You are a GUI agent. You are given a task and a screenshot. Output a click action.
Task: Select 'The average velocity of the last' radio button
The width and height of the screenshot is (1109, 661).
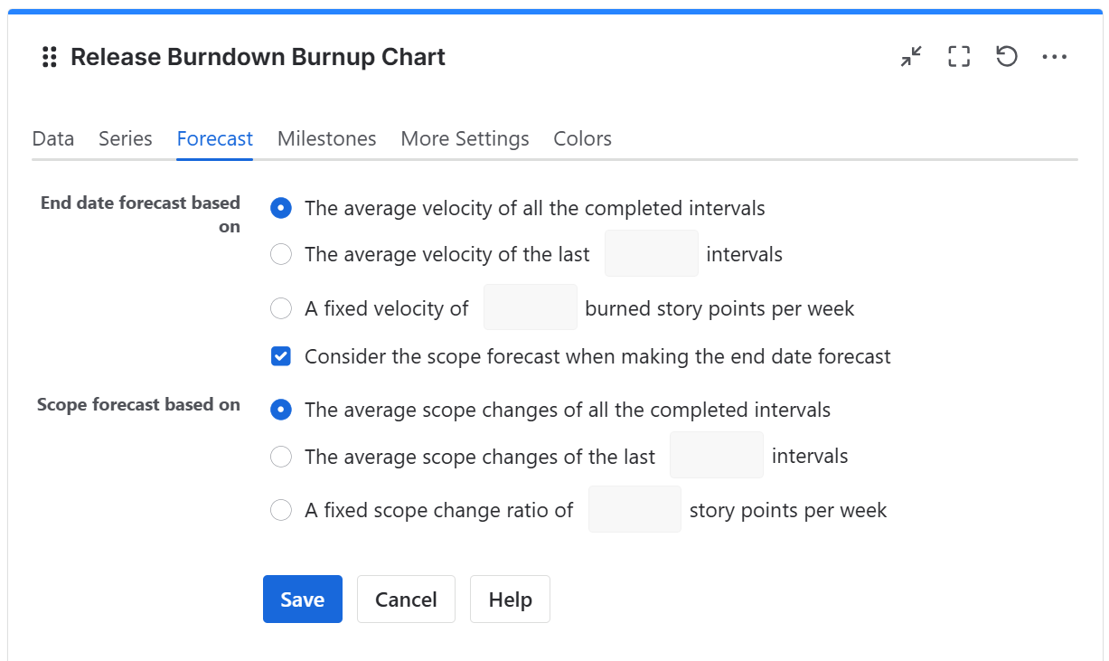281,254
